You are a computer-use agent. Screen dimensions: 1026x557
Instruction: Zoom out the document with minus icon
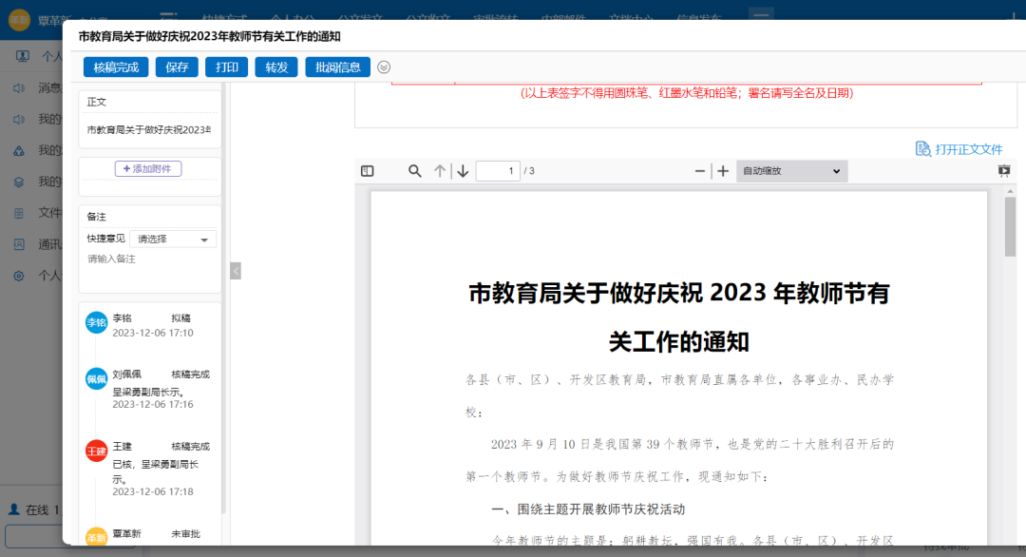698,171
